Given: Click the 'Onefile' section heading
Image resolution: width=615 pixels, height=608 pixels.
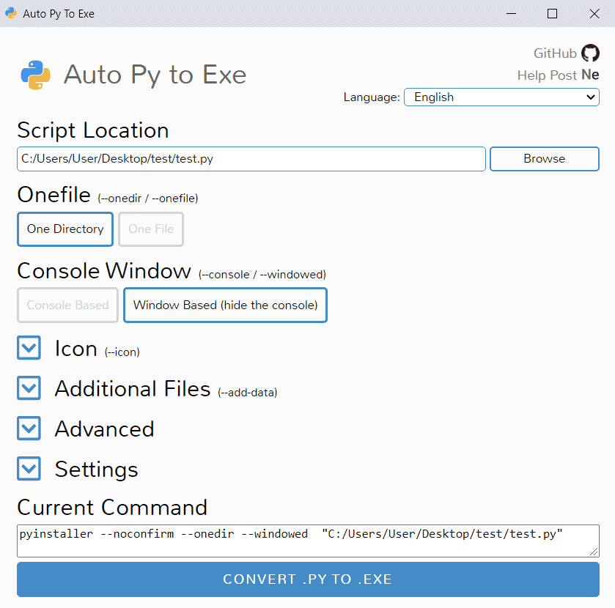Looking at the screenshot, I should tap(54, 194).
